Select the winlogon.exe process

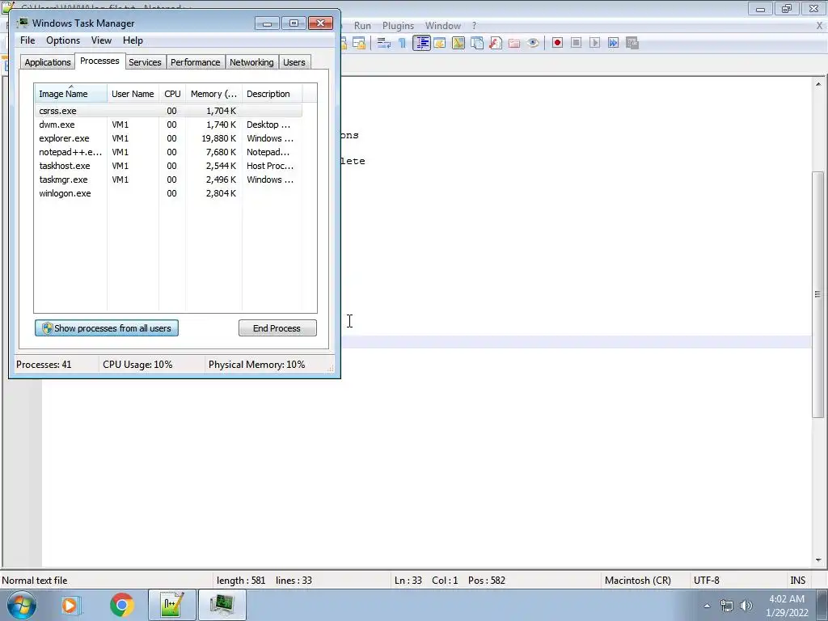tap(168, 193)
